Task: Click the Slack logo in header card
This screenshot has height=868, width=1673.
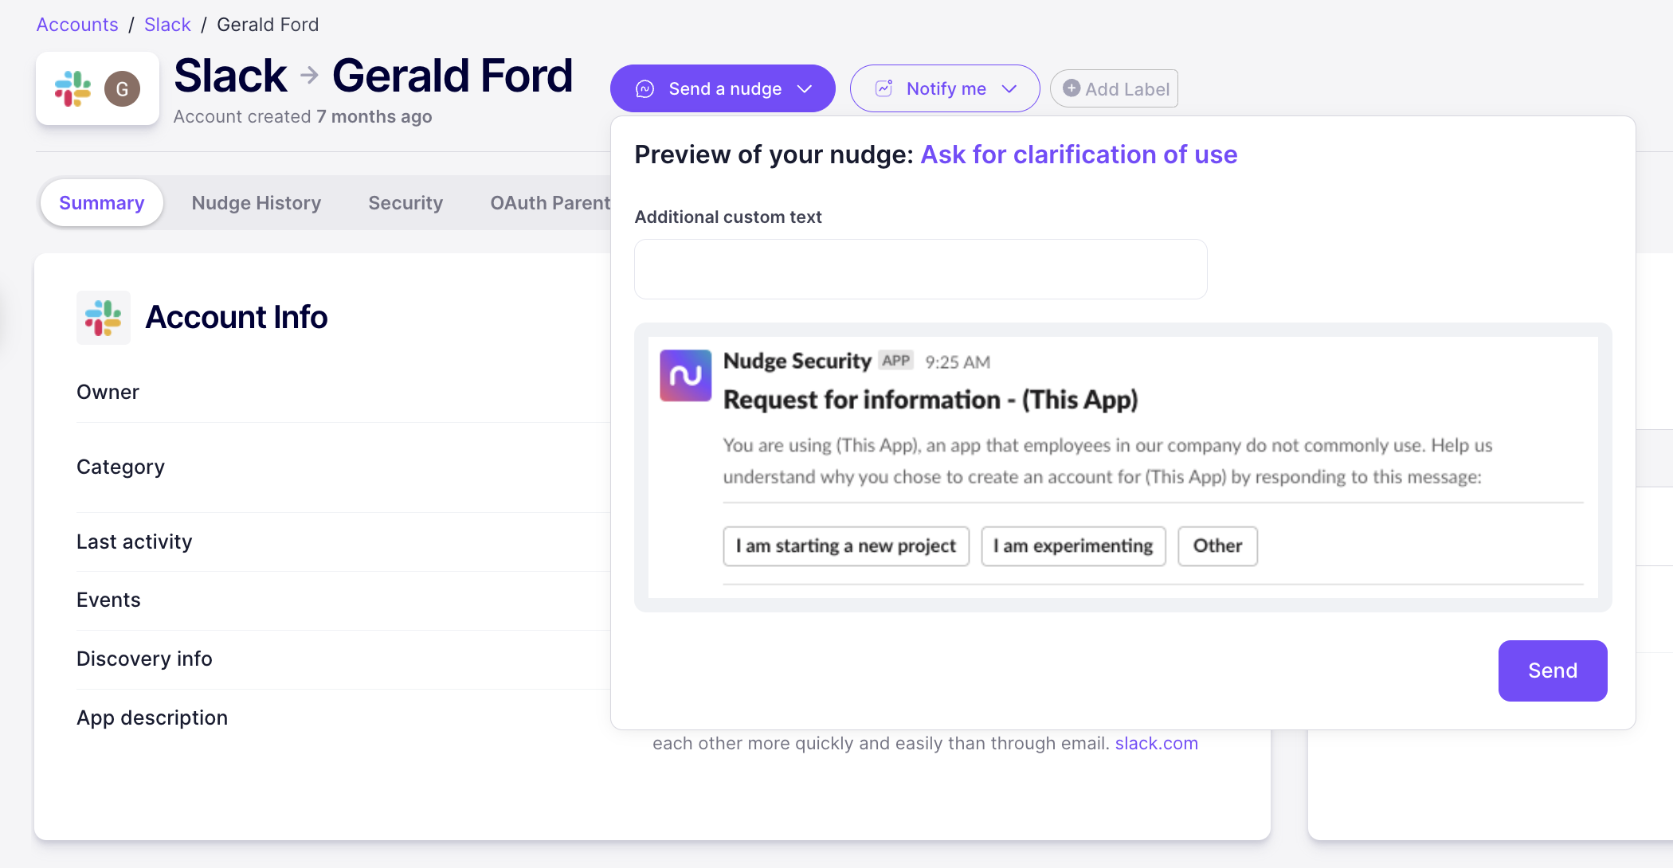Action: pyautogui.click(x=72, y=88)
